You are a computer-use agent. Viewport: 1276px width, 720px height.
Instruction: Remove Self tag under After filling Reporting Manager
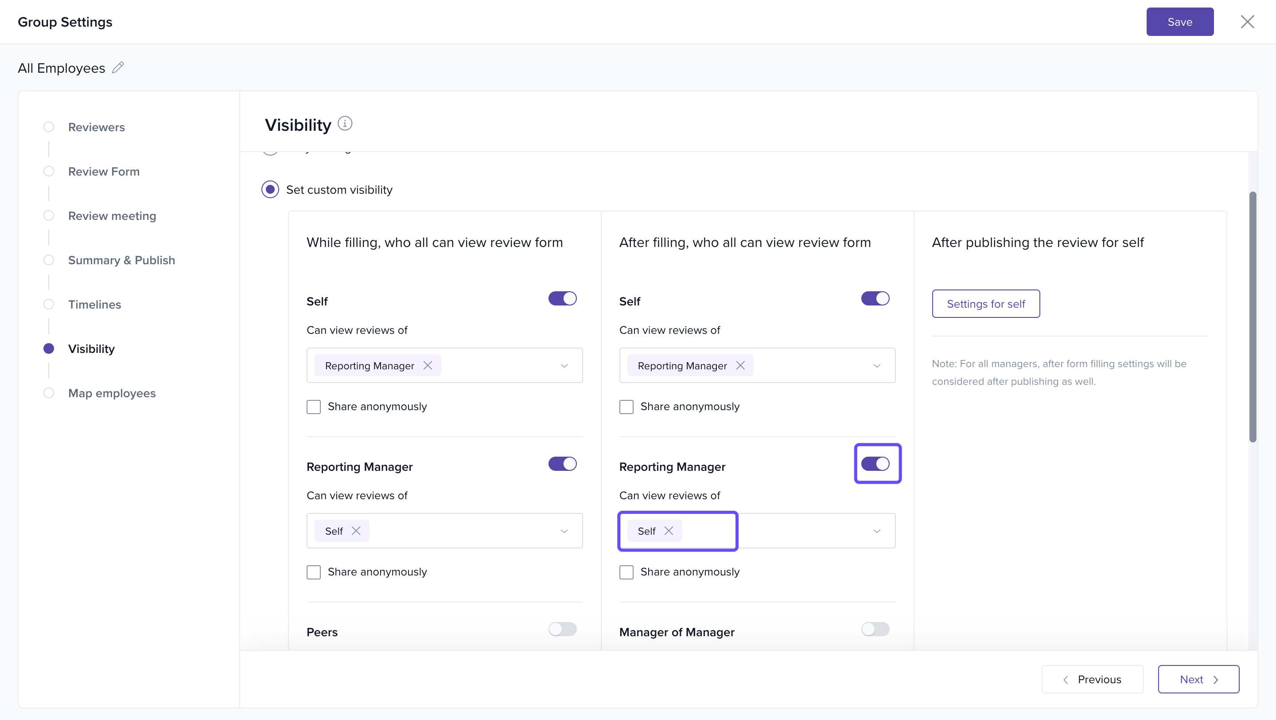point(668,531)
